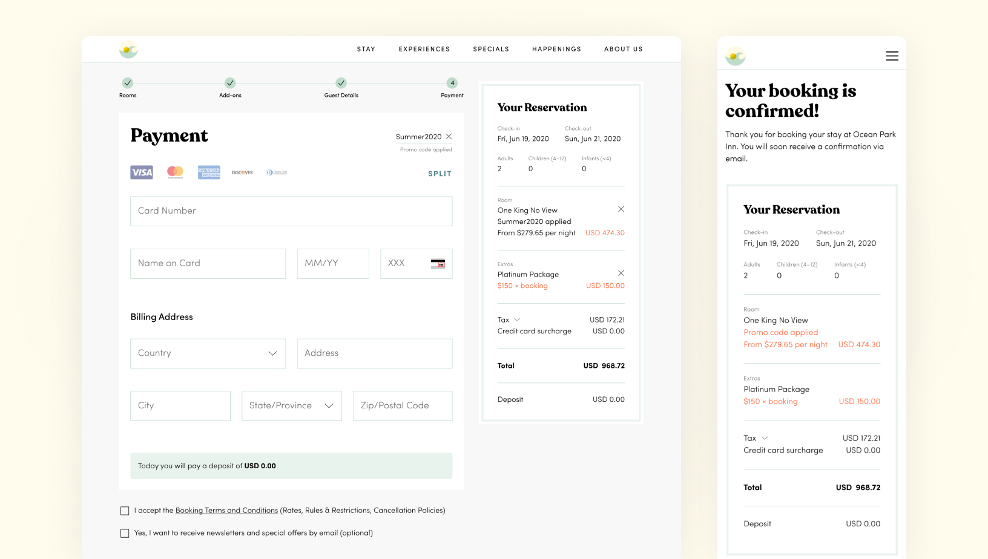The image size is (988, 559).
Task: Open the Experiences menu item
Action: pyautogui.click(x=424, y=49)
